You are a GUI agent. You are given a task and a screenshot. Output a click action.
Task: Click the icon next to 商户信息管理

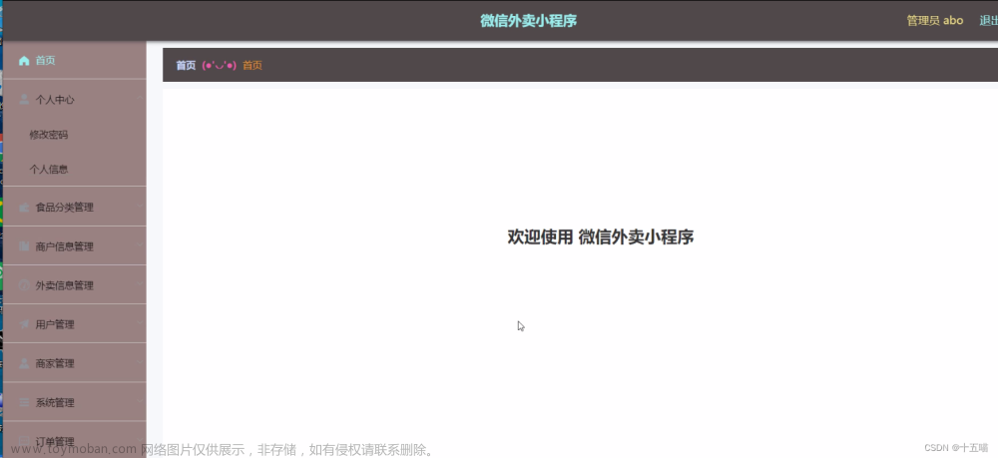coord(24,246)
